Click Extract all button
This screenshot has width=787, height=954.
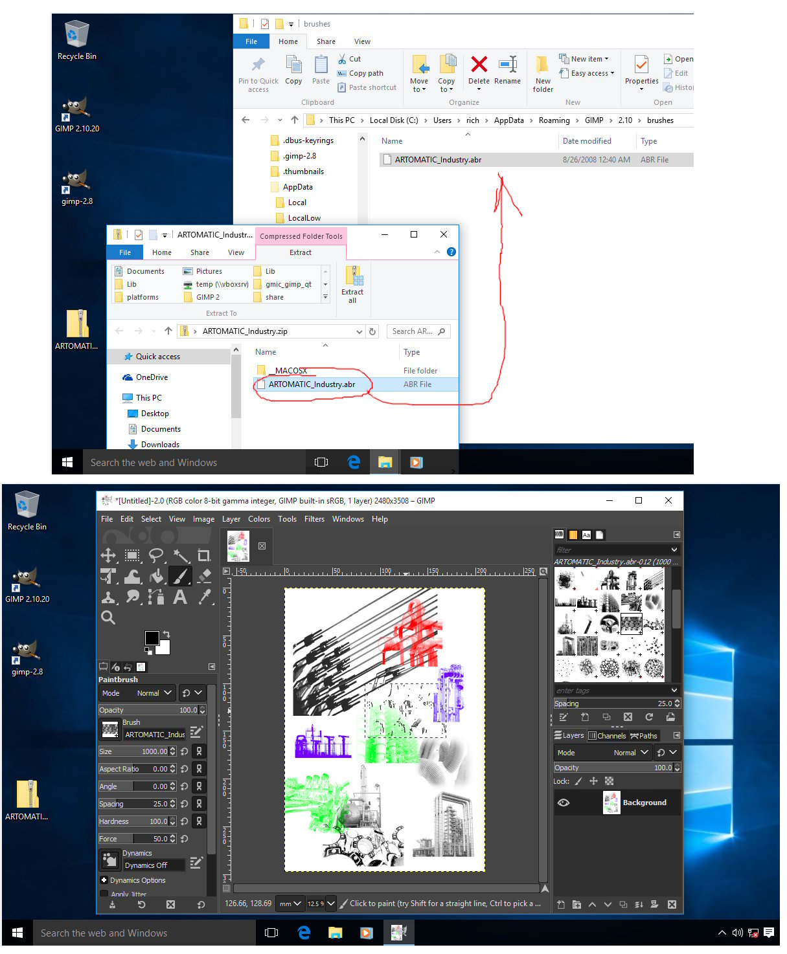(352, 284)
